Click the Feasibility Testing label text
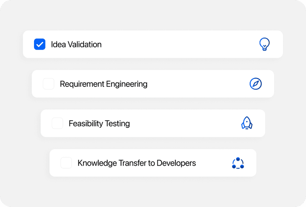Viewport: 306px width, 207px height. pyautogui.click(x=99, y=123)
